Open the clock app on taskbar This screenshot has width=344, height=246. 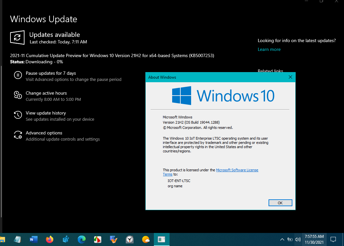point(130,239)
